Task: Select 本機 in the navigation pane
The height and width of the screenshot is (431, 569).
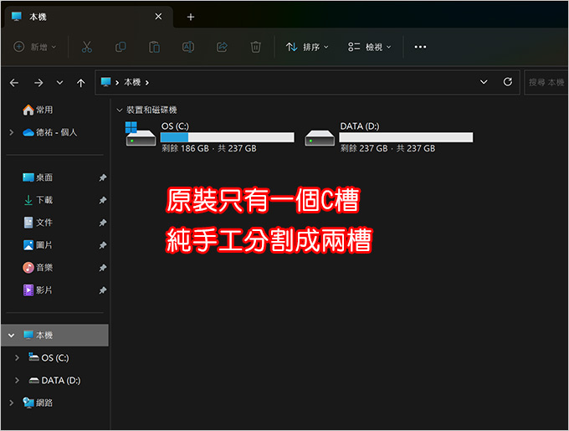Action: coord(54,335)
